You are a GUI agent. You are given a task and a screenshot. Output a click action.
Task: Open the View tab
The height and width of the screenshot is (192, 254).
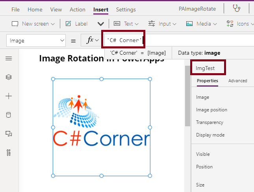click(56, 9)
